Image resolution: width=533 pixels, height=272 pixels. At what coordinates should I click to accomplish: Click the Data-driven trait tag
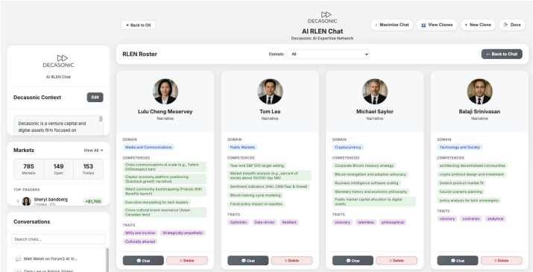click(264, 222)
